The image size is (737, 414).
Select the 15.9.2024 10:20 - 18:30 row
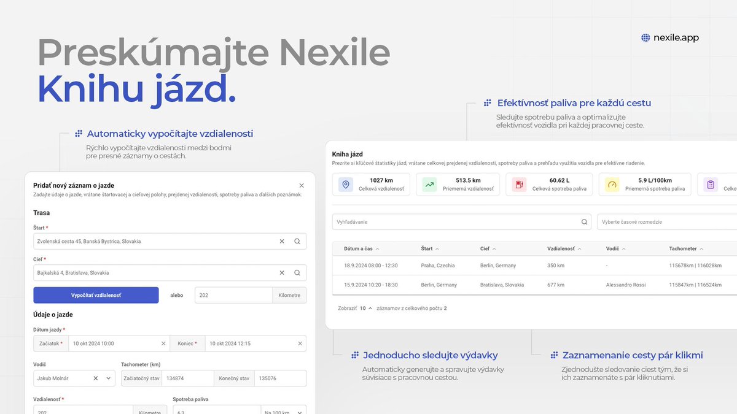534,285
